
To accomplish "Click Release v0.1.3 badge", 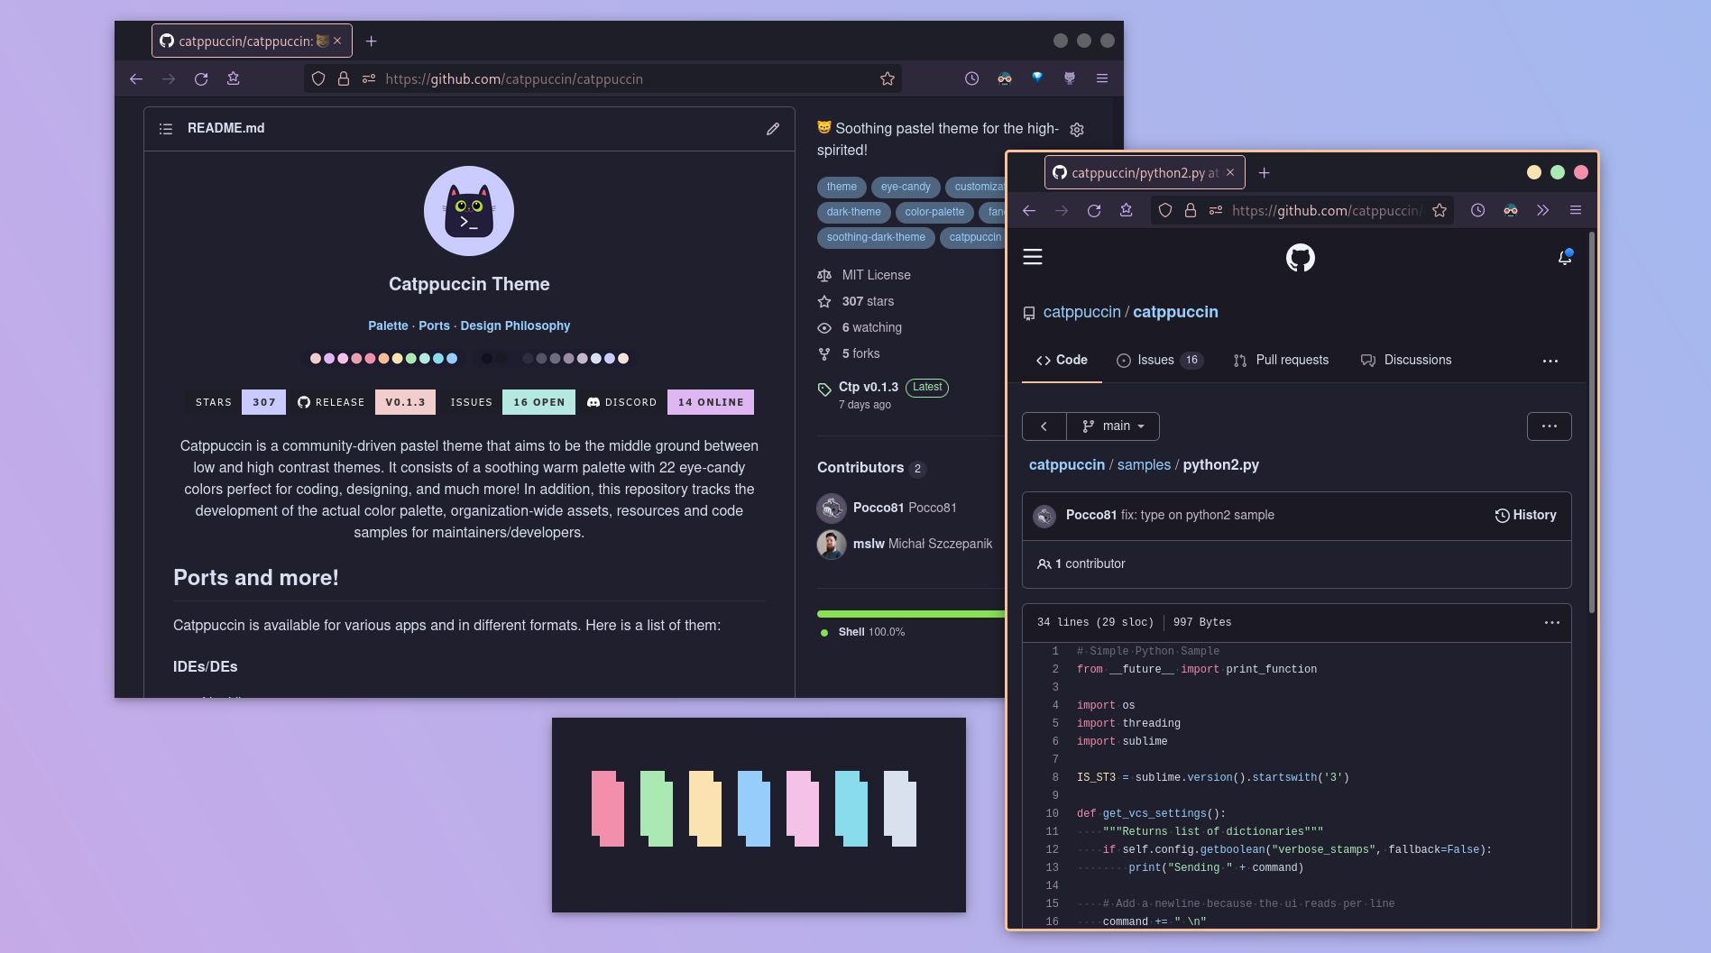I will tap(365, 402).
